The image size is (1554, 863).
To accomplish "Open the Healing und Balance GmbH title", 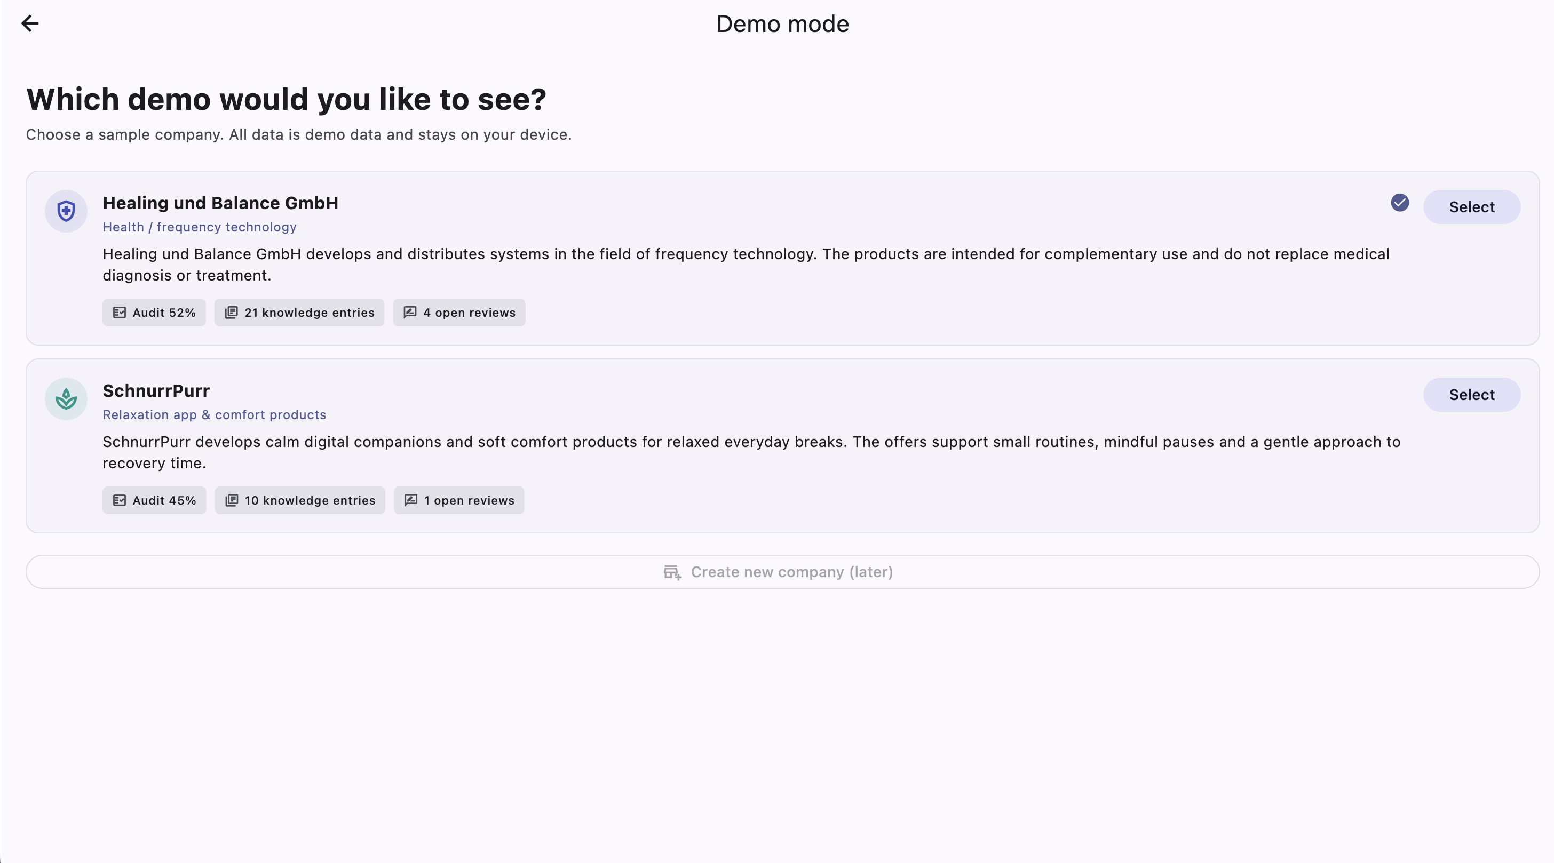I will point(220,203).
